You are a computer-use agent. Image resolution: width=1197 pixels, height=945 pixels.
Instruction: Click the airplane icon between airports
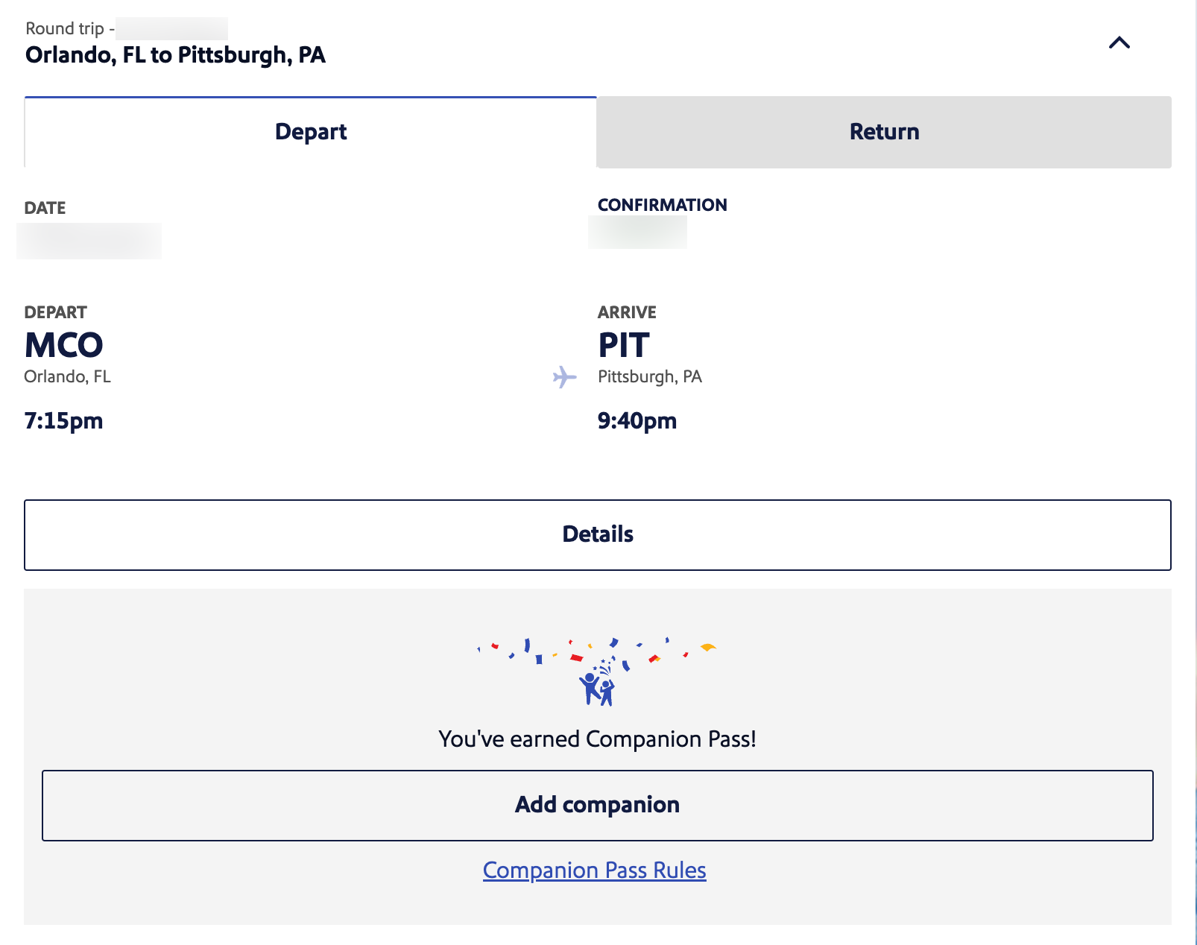click(x=564, y=377)
